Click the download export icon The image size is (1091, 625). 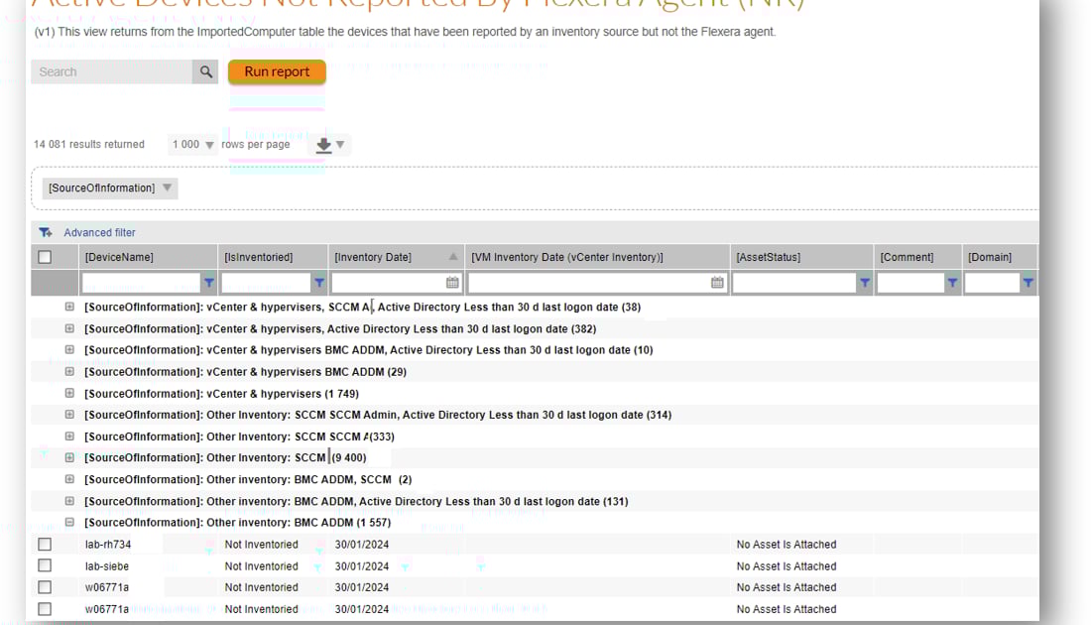pyautogui.click(x=322, y=145)
